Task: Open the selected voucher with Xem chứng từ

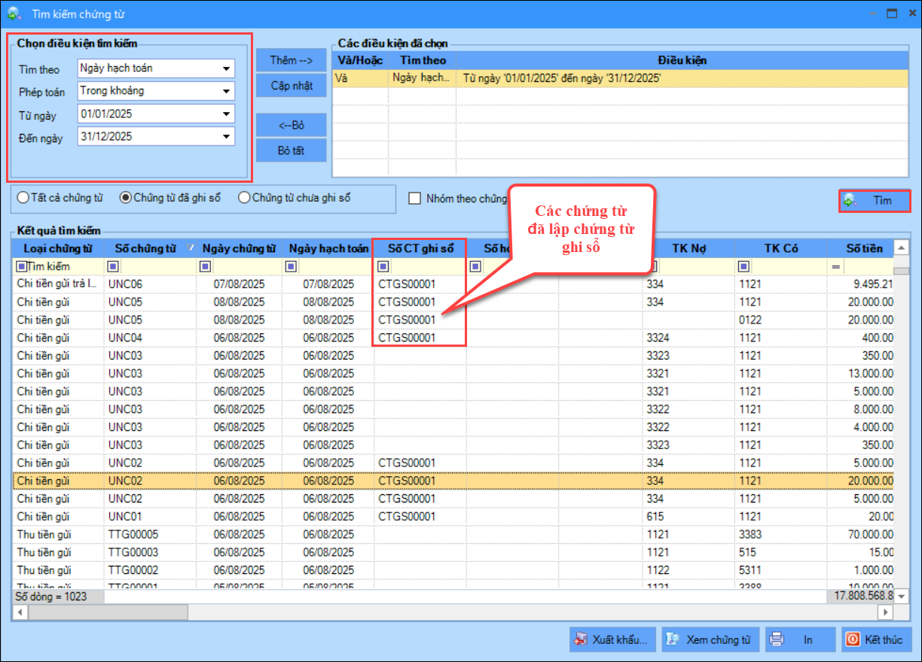Action: (710, 639)
